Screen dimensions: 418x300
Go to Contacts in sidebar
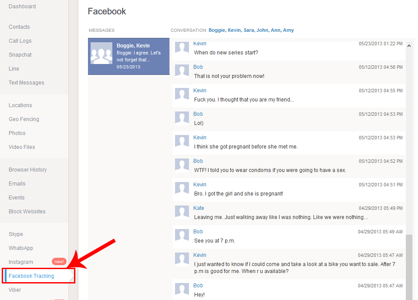(x=19, y=27)
